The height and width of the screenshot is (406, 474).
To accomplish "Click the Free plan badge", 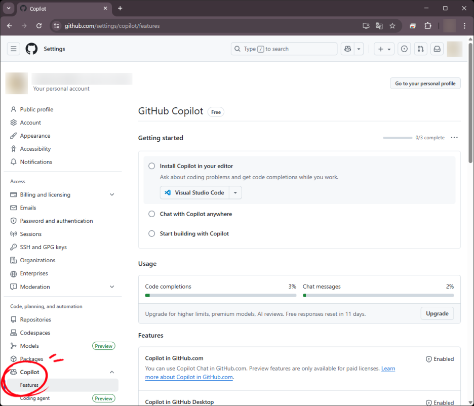I will pos(216,112).
